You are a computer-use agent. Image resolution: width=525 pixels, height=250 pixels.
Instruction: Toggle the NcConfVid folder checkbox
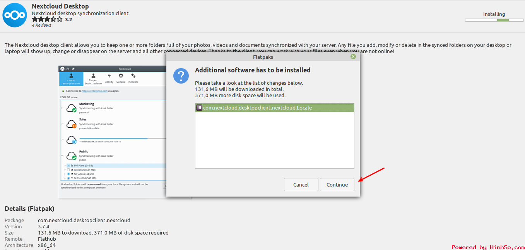pos(68,178)
